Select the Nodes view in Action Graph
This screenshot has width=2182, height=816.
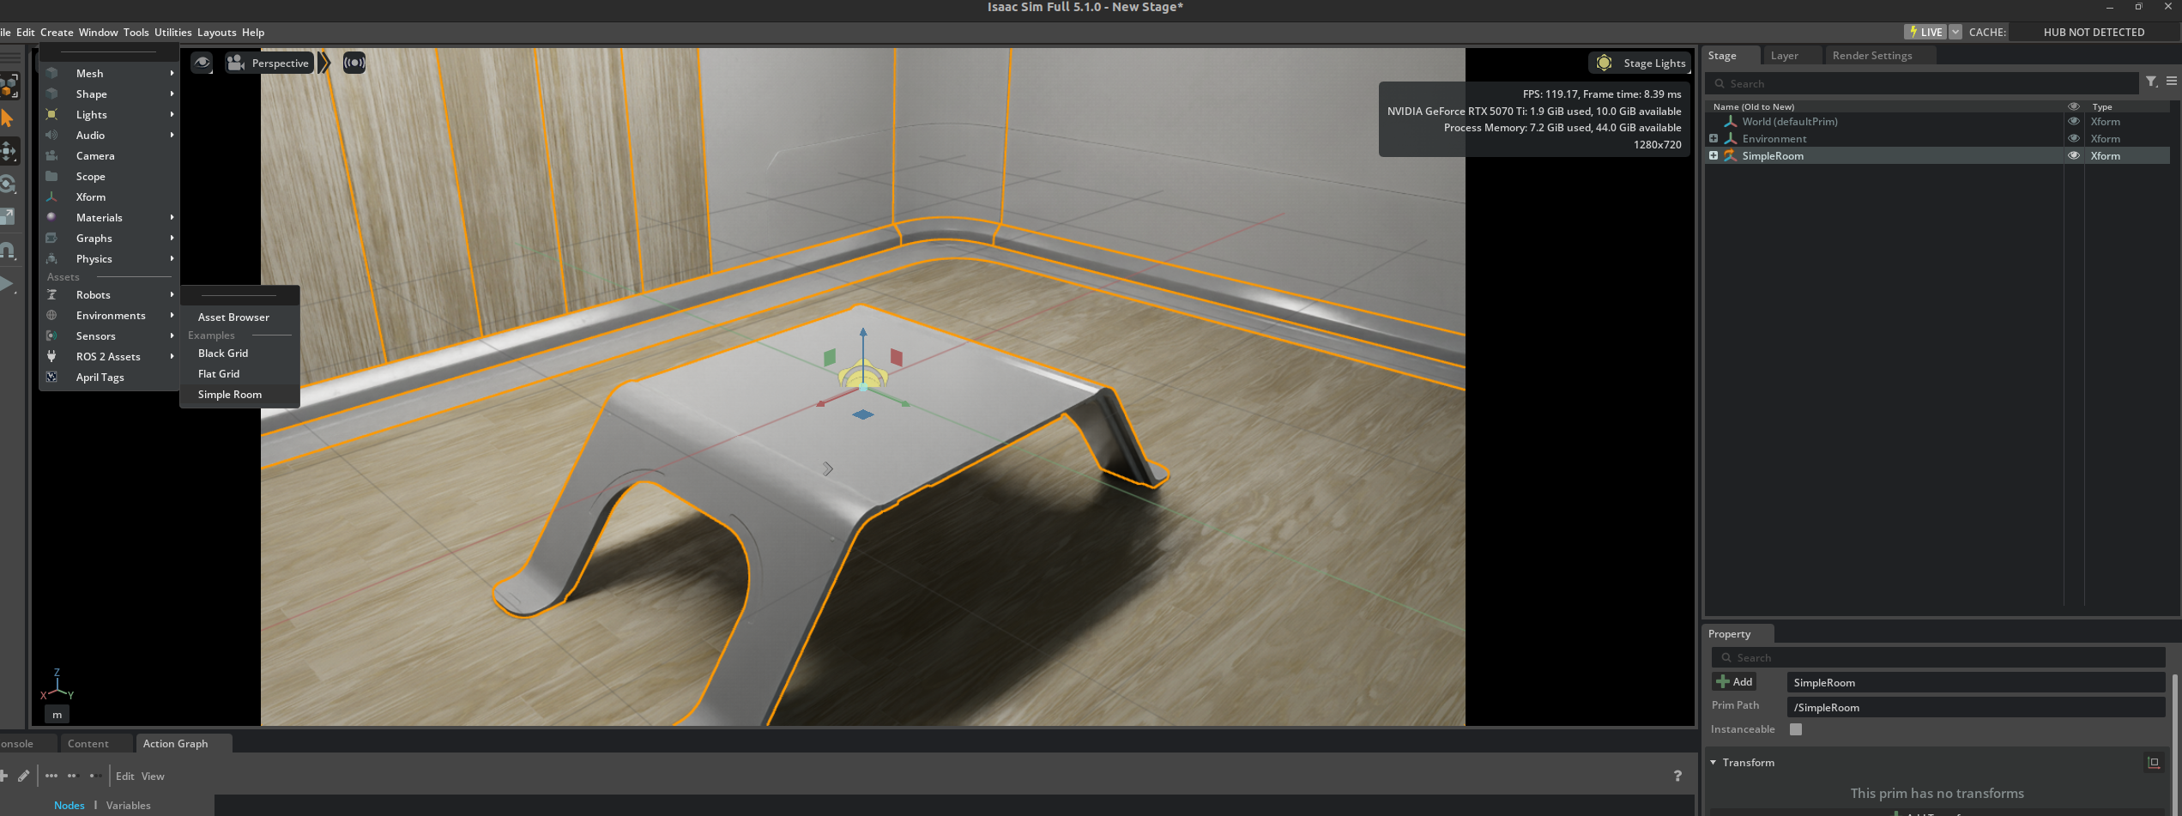(x=70, y=805)
